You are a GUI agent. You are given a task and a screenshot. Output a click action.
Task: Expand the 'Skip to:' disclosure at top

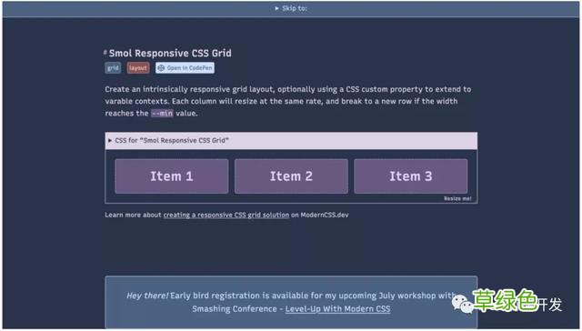[x=291, y=8]
